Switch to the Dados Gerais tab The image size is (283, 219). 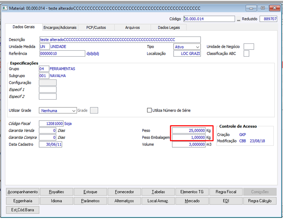(x=24, y=27)
